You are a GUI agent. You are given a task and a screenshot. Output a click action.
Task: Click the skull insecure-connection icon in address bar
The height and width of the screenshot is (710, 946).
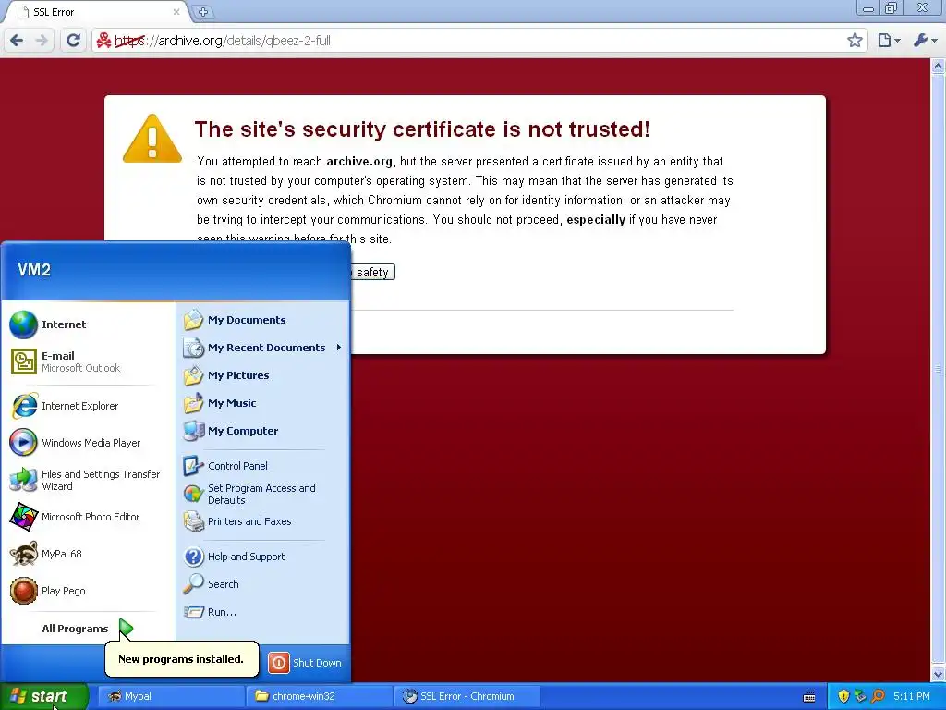[x=104, y=41]
